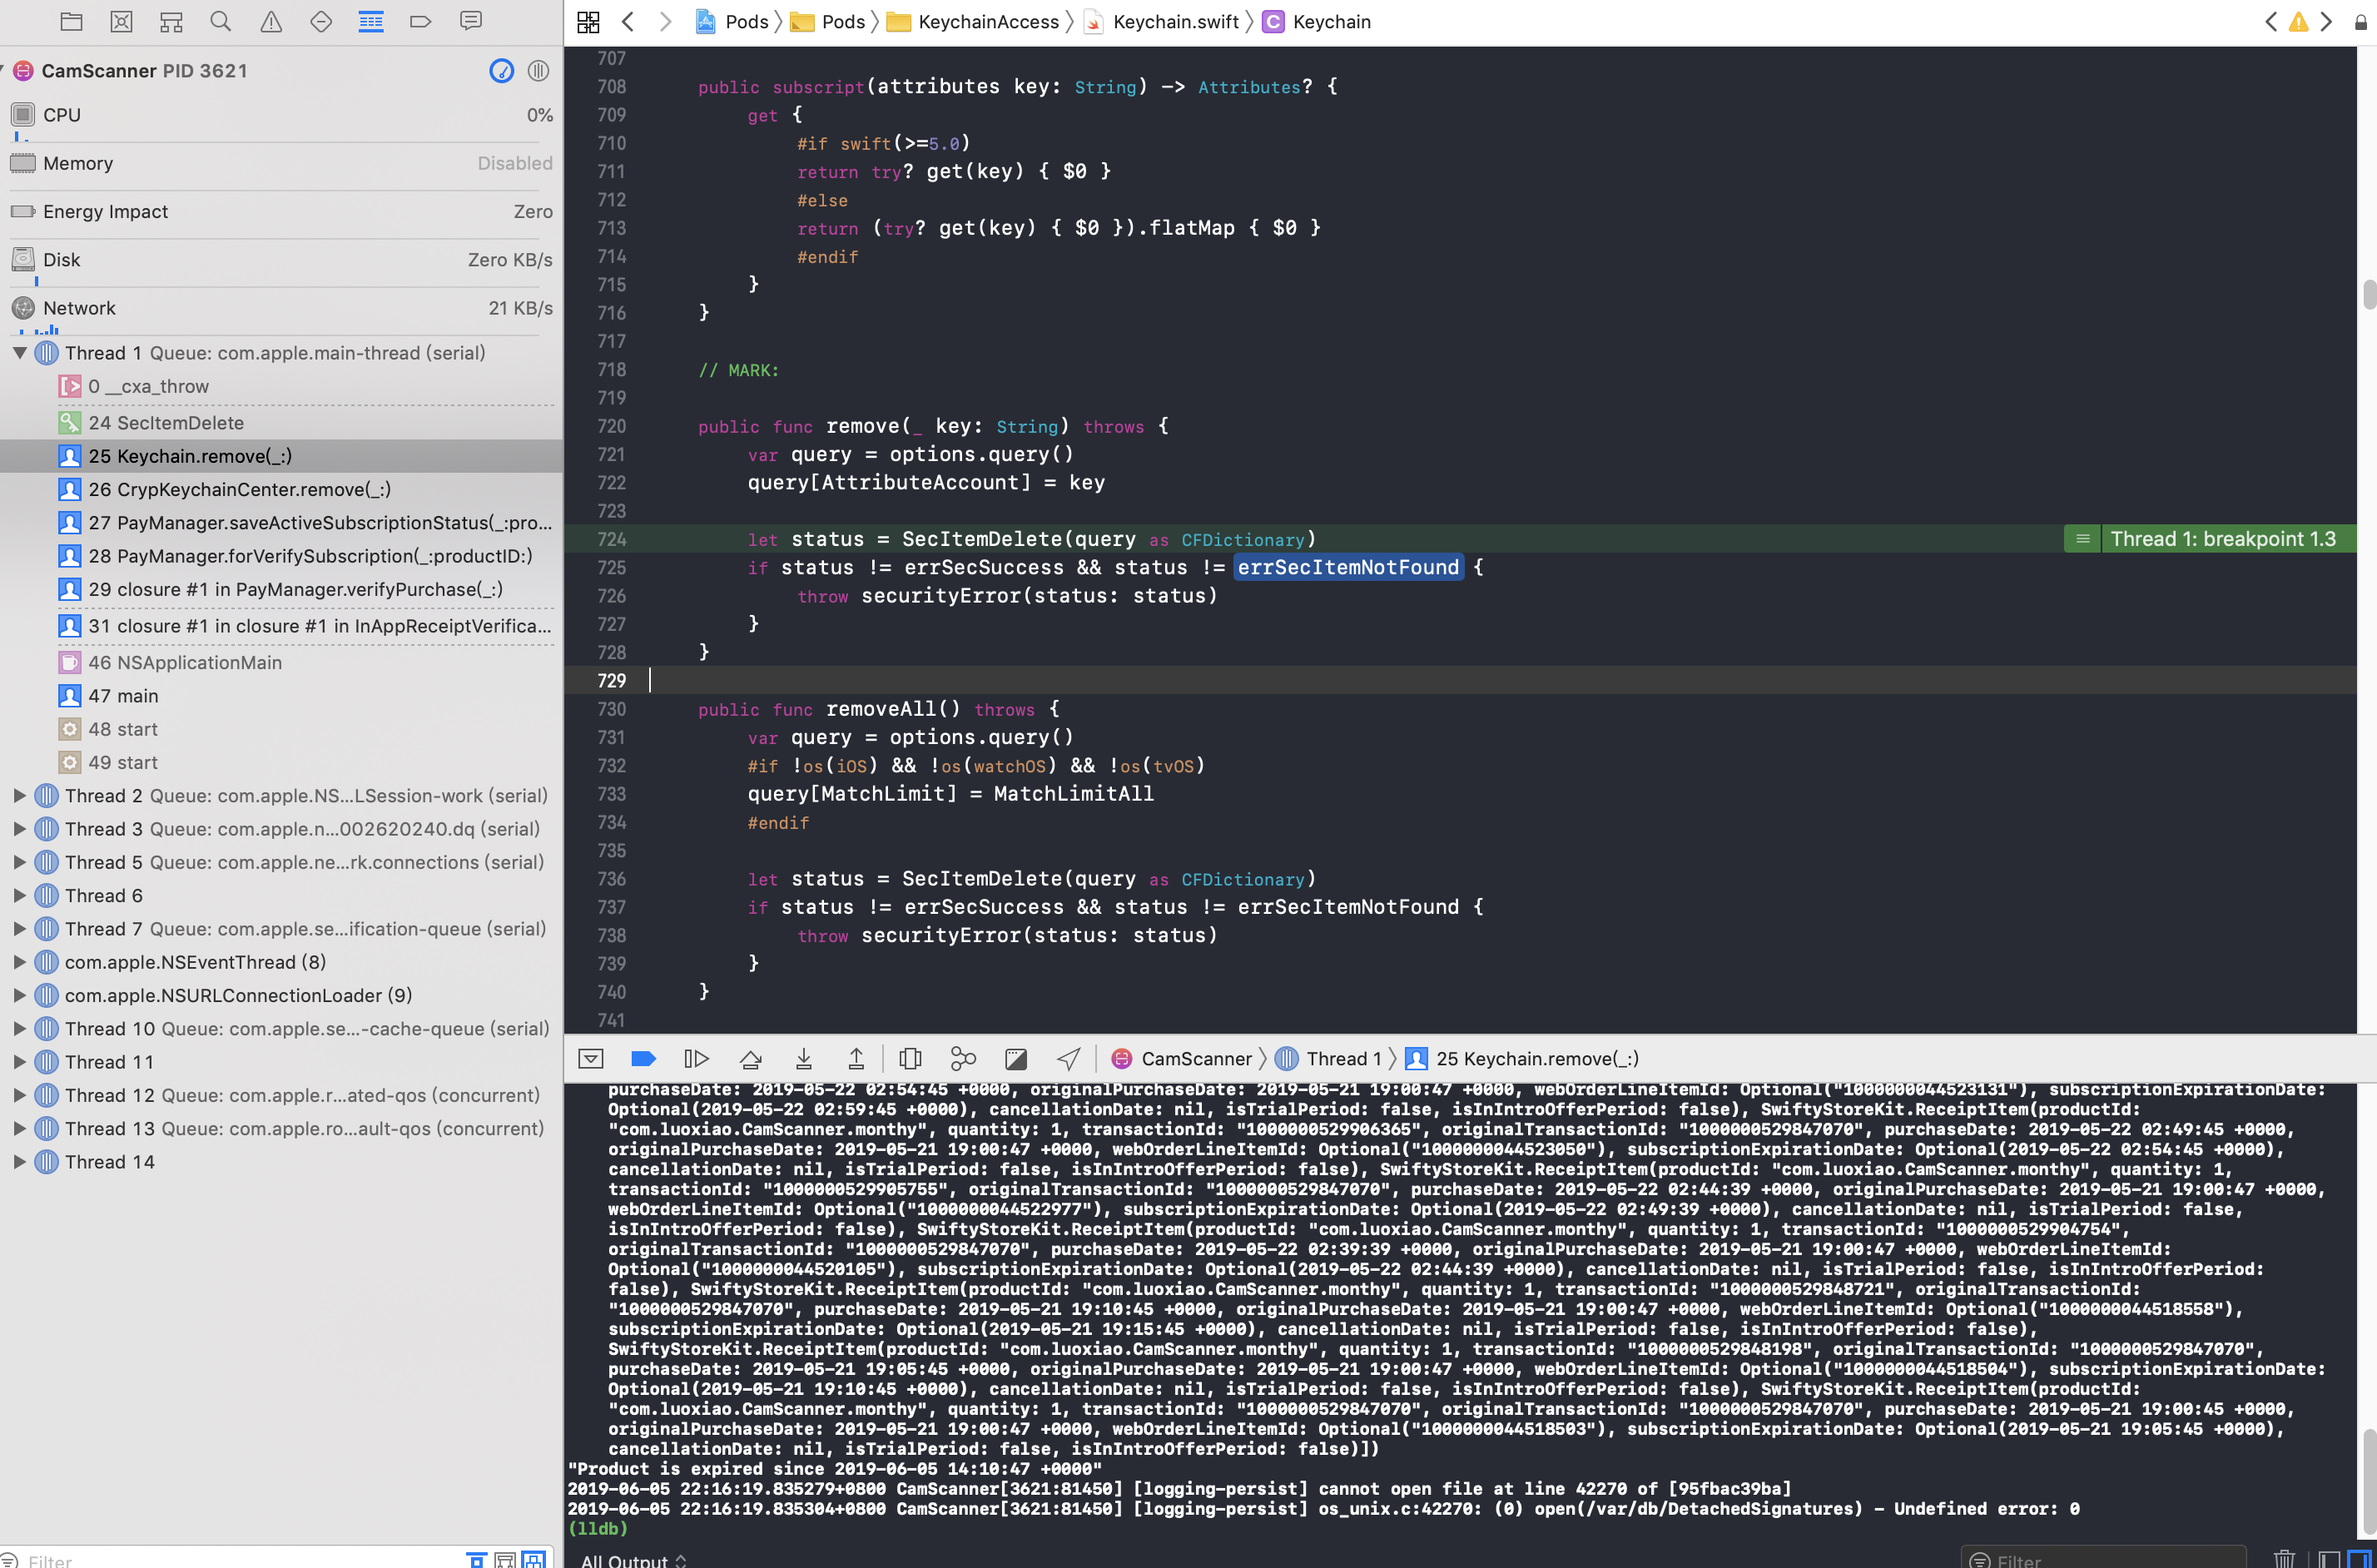Click the Debug View Hierarchy icon
Screen dimensions: 2377x1568
click(x=910, y=1057)
